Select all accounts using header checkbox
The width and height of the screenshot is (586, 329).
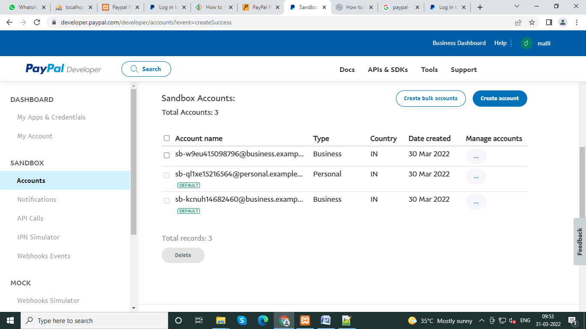coord(166,138)
